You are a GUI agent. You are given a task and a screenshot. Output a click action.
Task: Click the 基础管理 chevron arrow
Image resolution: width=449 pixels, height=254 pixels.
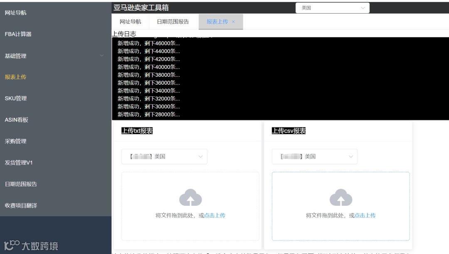[102, 56]
